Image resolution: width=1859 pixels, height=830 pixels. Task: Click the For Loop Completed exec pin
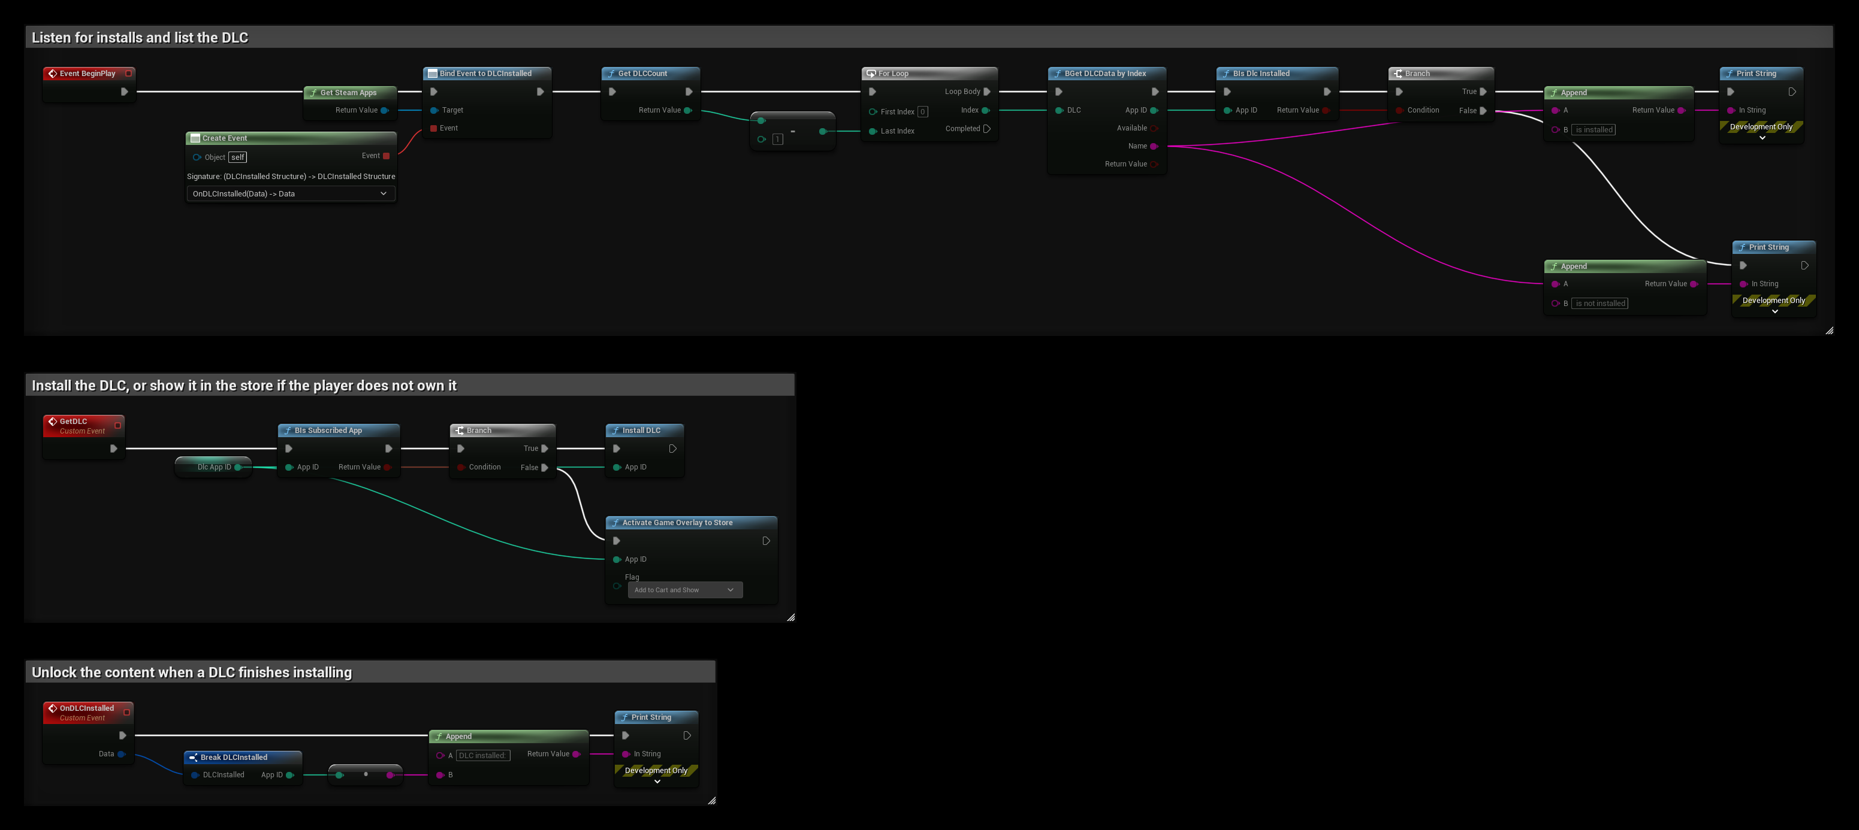[x=986, y=129]
